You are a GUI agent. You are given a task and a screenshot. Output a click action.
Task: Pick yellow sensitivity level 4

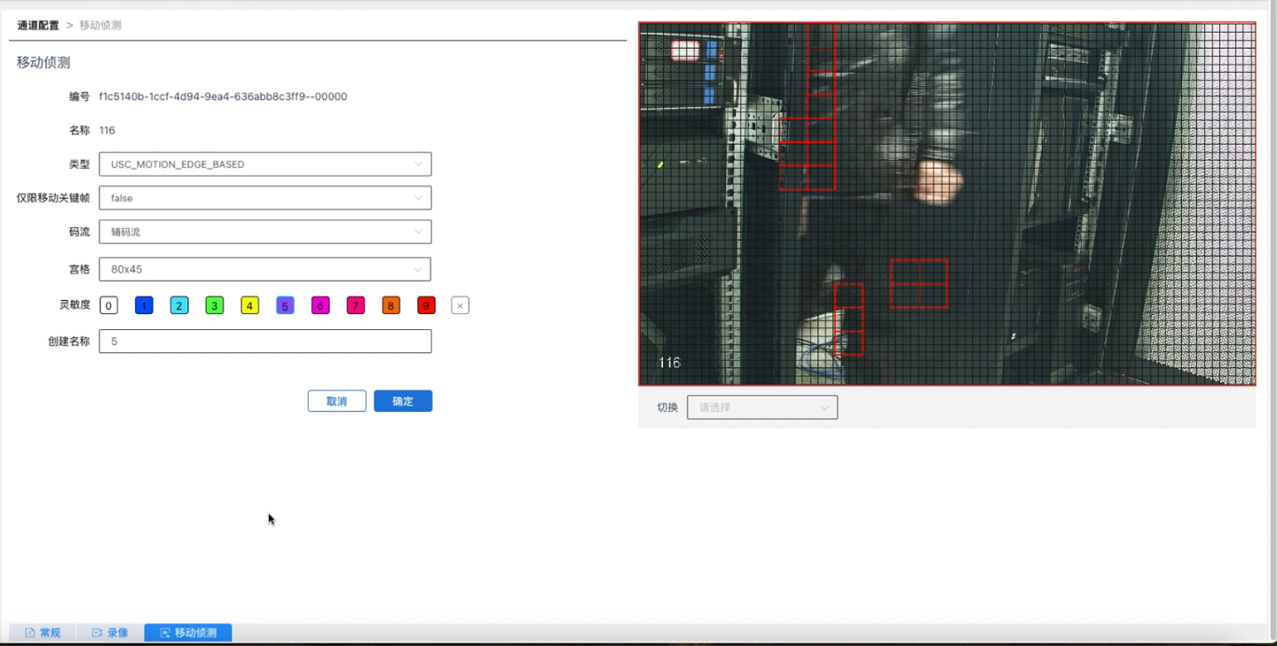tap(249, 306)
